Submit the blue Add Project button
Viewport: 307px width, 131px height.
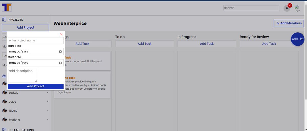[x=36, y=86]
